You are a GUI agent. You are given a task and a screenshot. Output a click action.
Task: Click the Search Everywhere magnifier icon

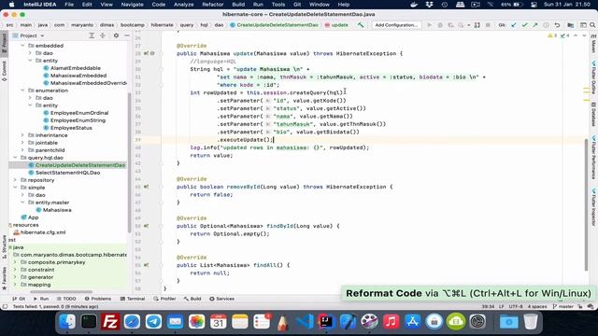(x=592, y=25)
